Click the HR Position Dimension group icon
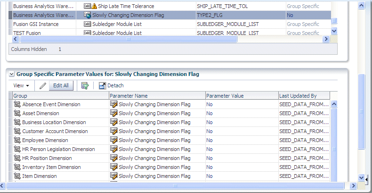The height and width of the screenshot is (193, 372). pos(17,158)
